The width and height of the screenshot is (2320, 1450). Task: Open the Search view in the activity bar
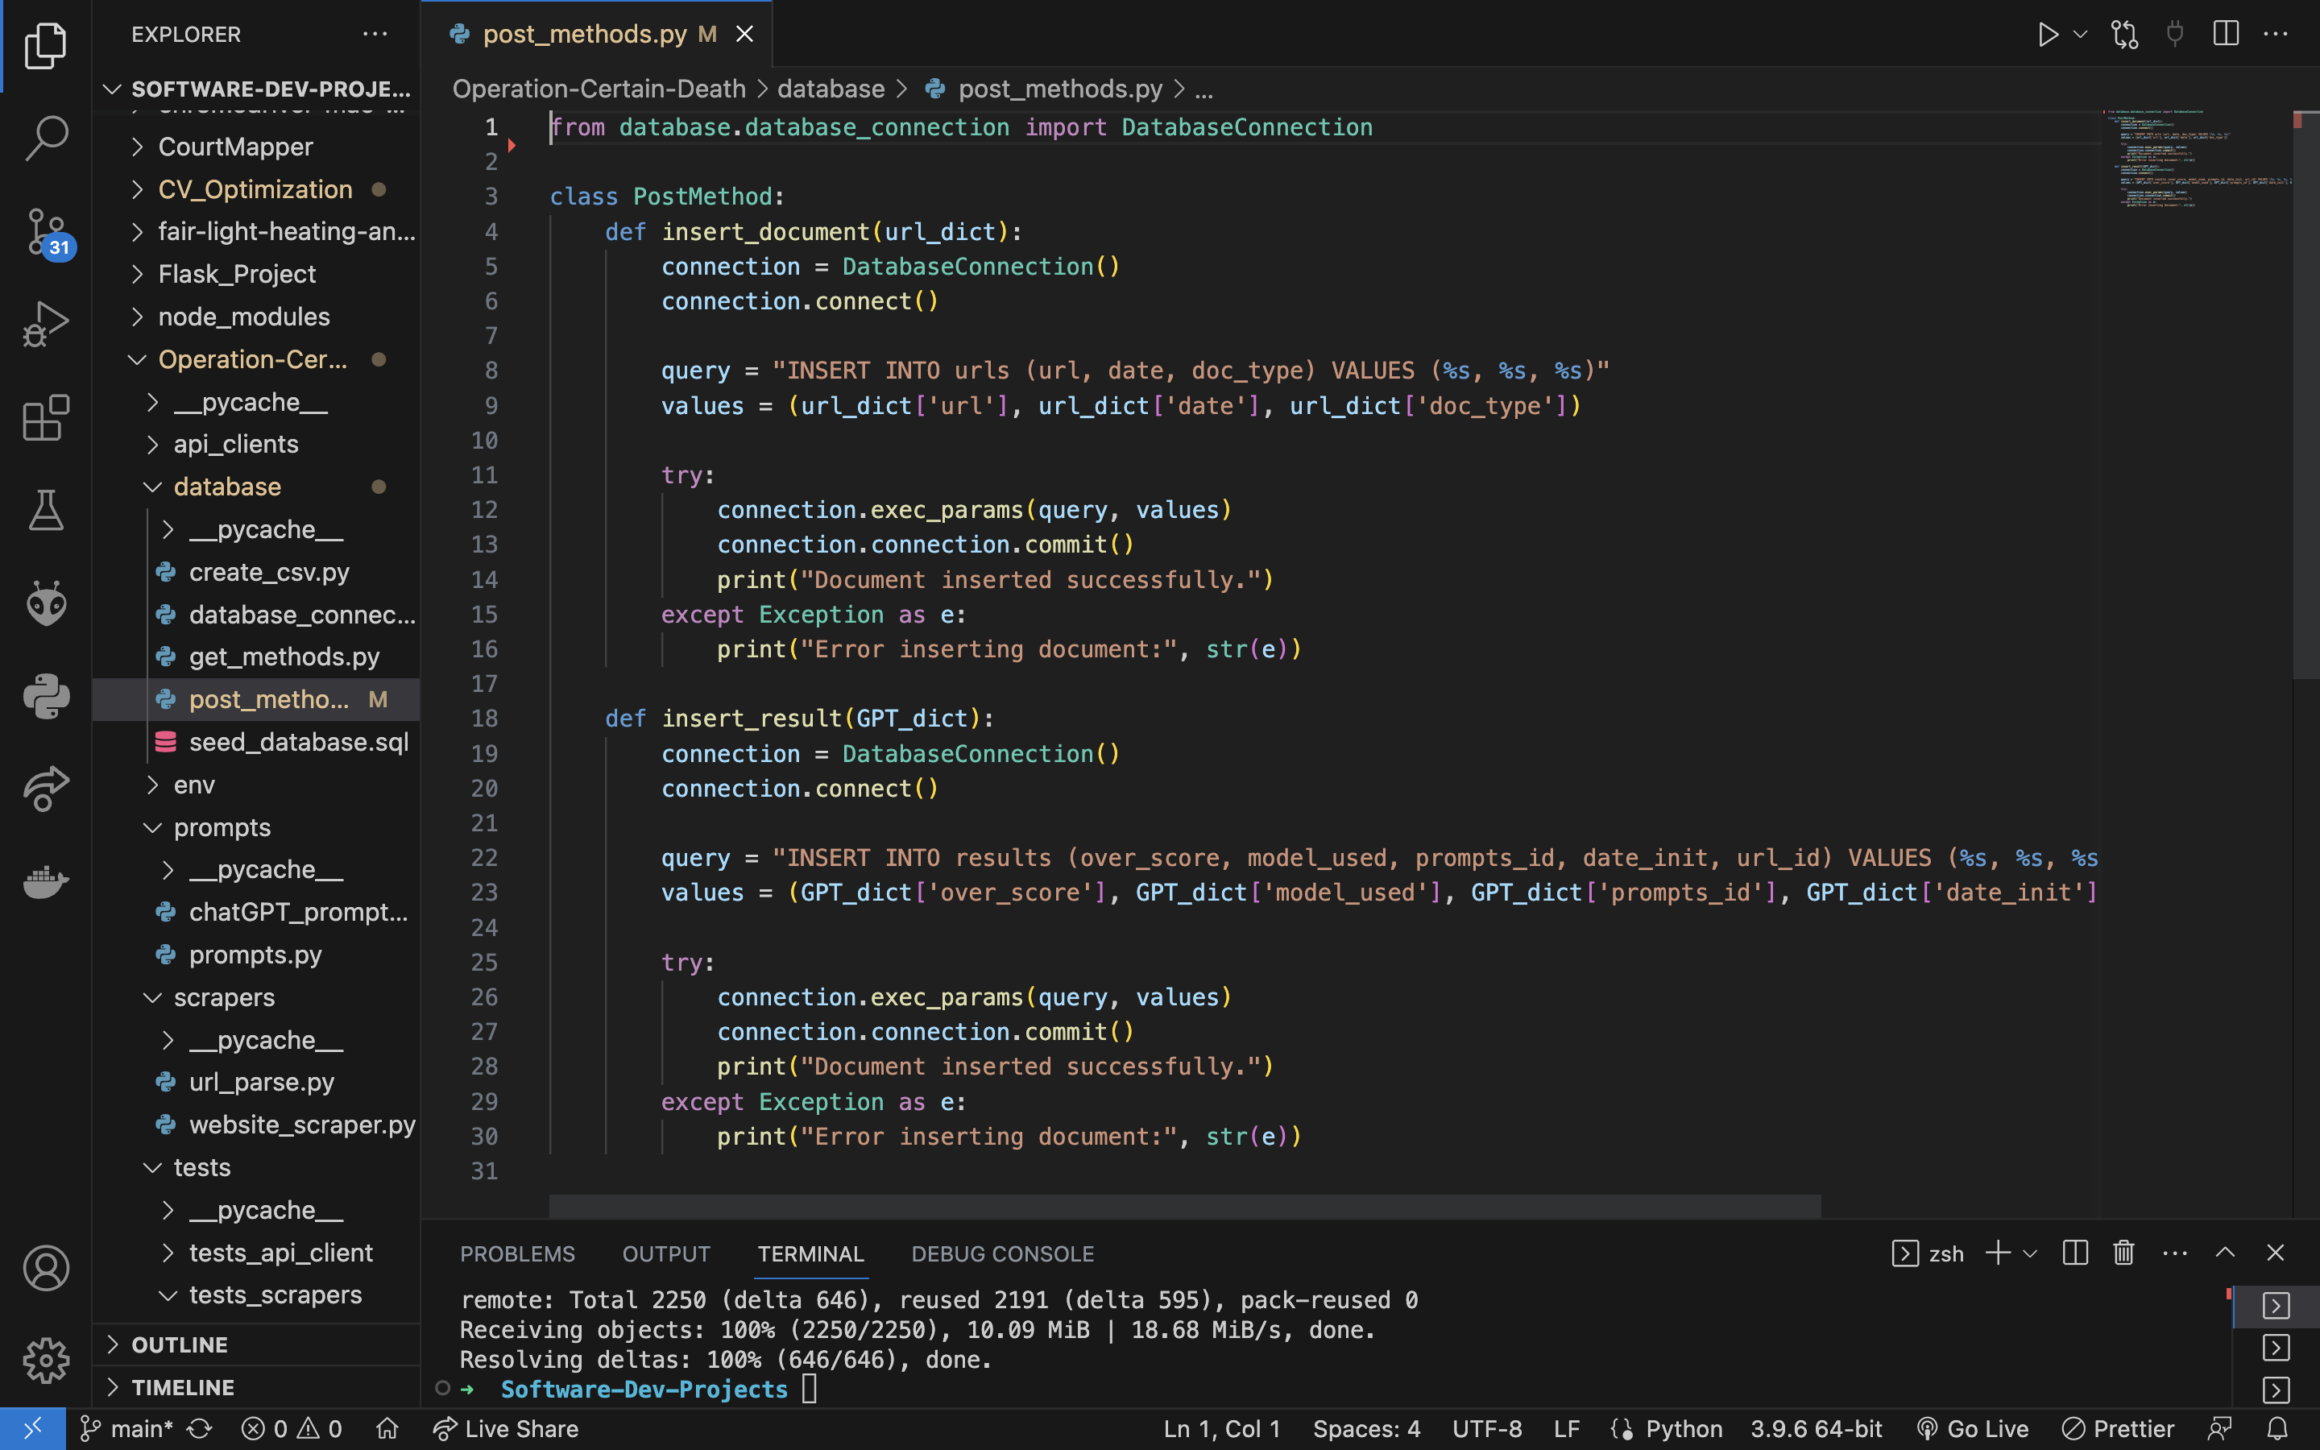pos(46,138)
